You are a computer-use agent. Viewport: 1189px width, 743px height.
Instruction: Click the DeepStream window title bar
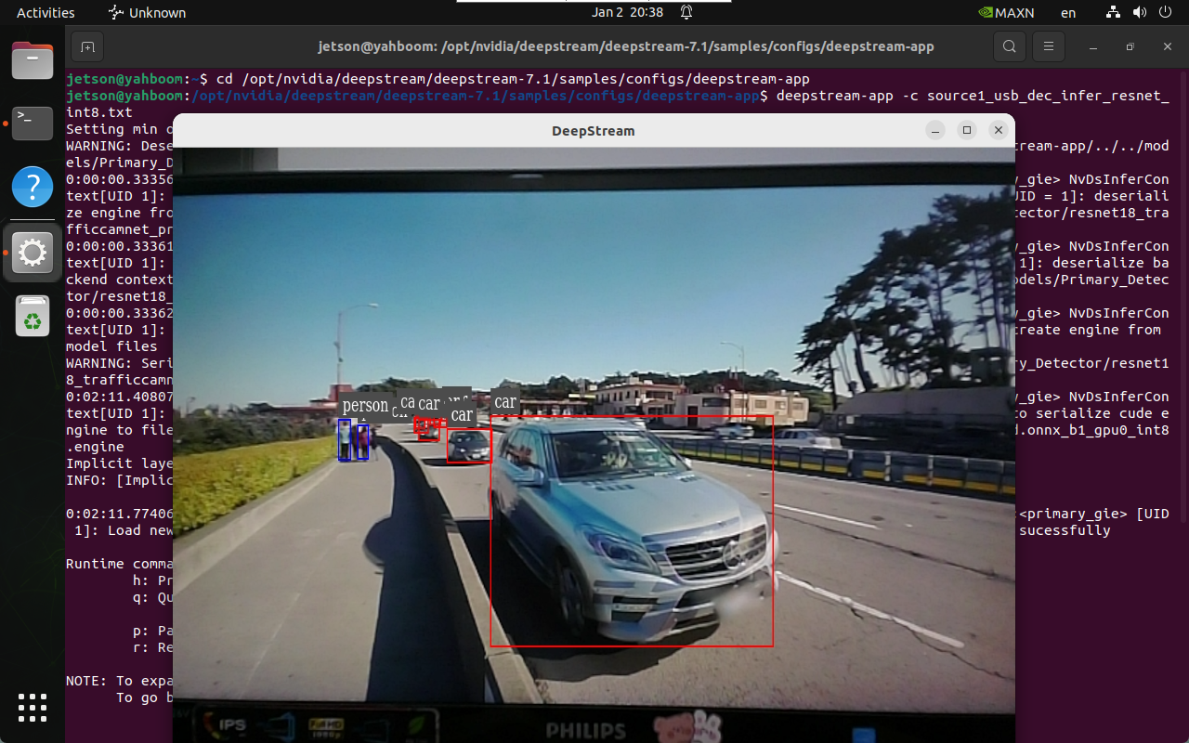594,130
